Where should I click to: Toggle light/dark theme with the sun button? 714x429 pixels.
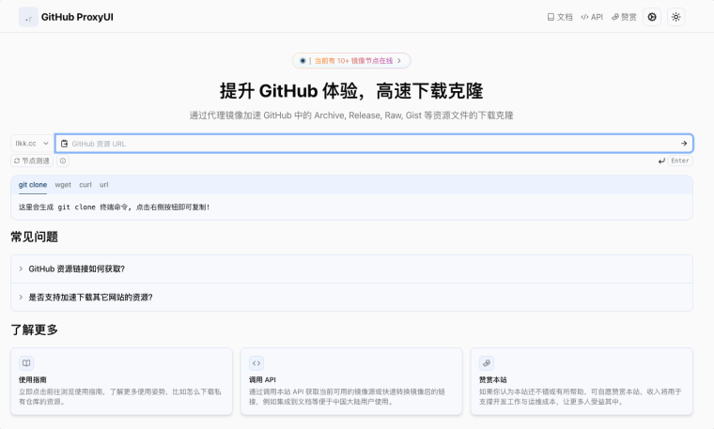pos(676,17)
